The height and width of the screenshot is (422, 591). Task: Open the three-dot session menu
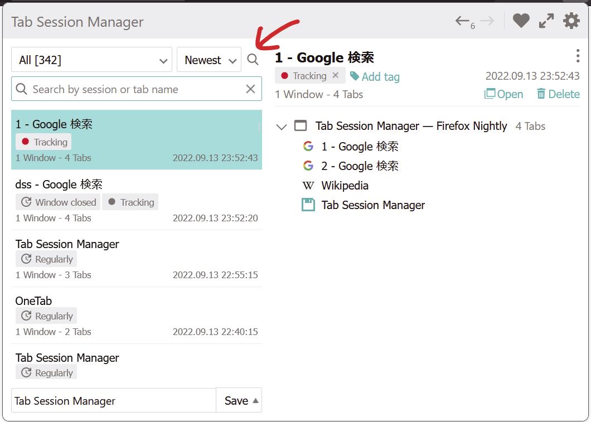(578, 56)
